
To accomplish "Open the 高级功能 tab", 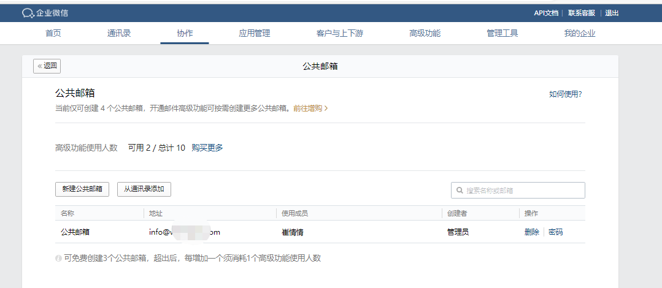I will point(425,33).
